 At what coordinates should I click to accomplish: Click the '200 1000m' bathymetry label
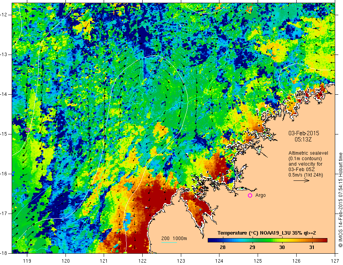(174, 238)
